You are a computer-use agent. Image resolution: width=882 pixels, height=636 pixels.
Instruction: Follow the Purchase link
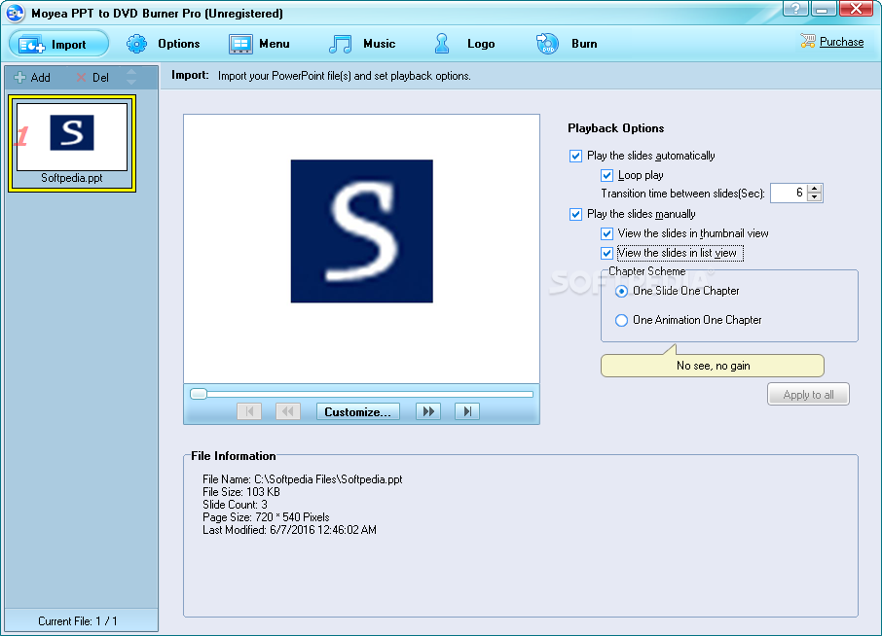pyautogui.click(x=841, y=42)
